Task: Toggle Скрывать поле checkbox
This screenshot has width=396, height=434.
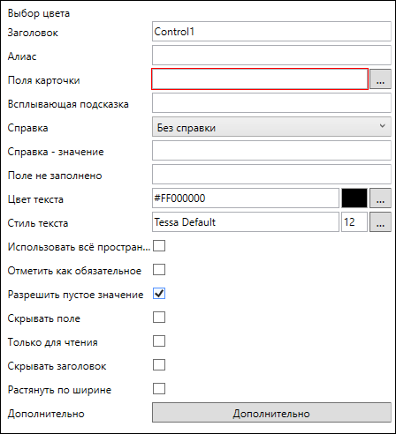Action: [159, 318]
